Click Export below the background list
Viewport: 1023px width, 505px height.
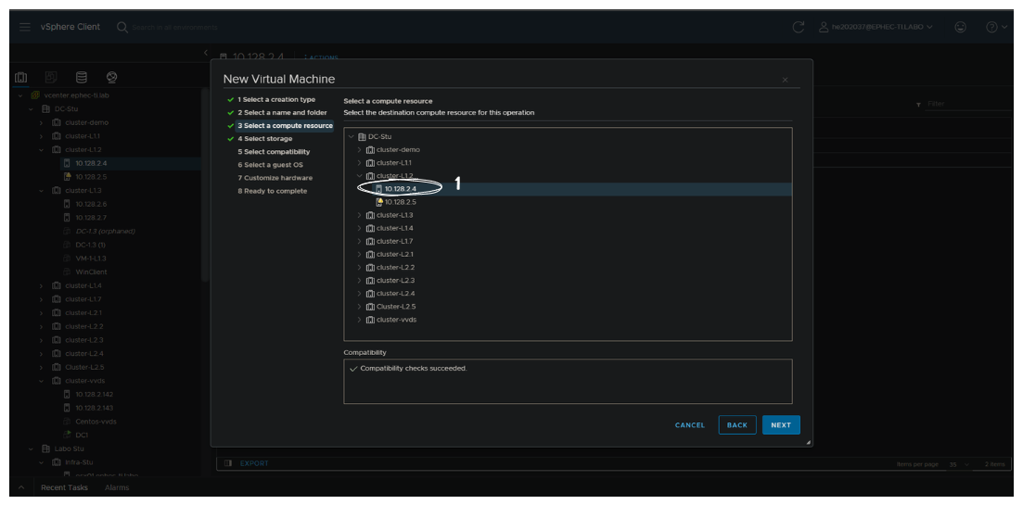click(x=254, y=463)
